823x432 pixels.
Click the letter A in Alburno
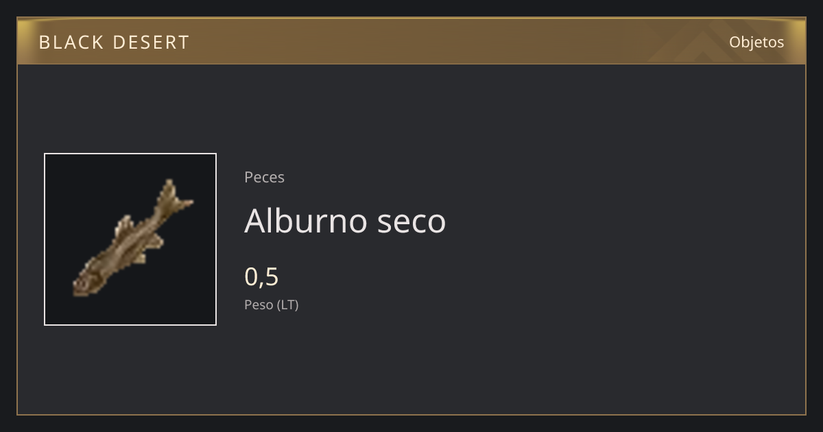click(255, 221)
